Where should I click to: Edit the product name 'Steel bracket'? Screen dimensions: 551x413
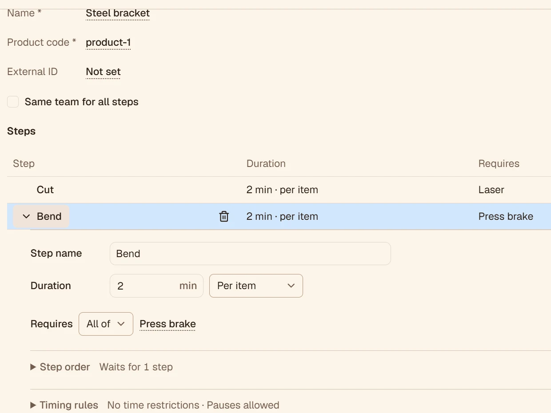[118, 13]
